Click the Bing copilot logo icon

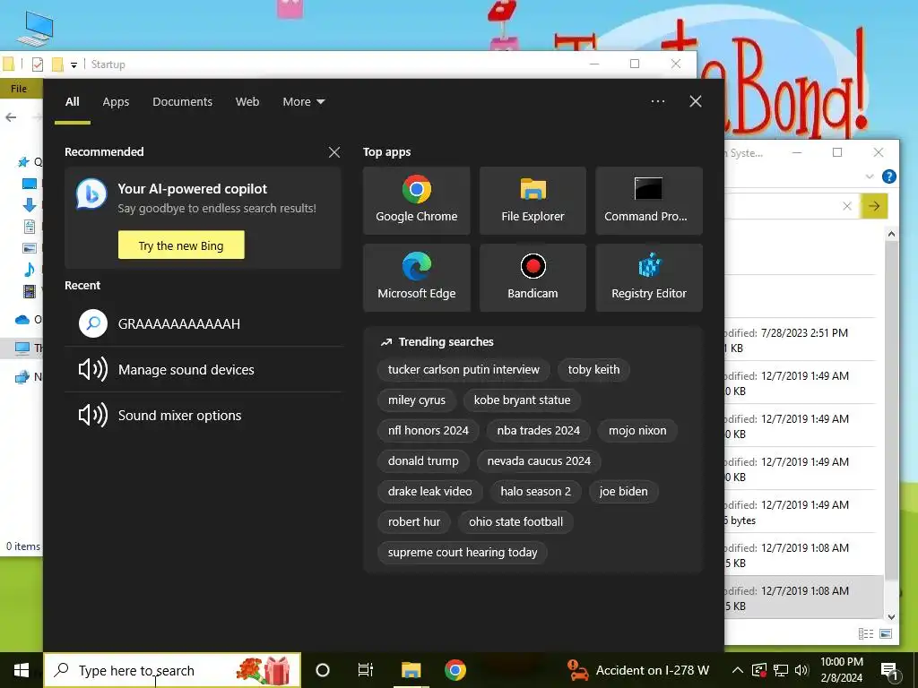(x=91, y=194)
